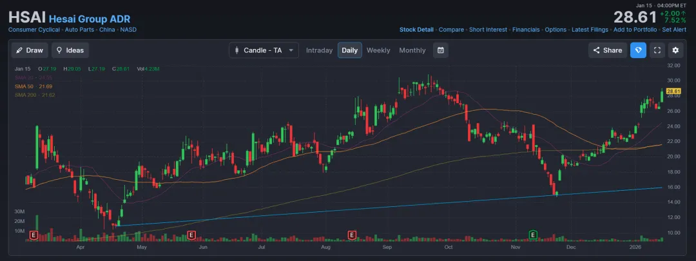This screenshot has height=261, width=696.
Task: Click the 7.52% percent change value
Action: click(x=674, y=21)
